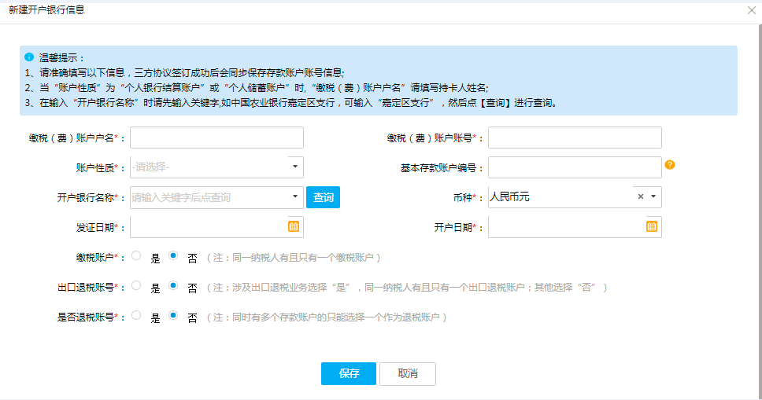Expand the 币种 dropdown arrow

tap(653, 196)
